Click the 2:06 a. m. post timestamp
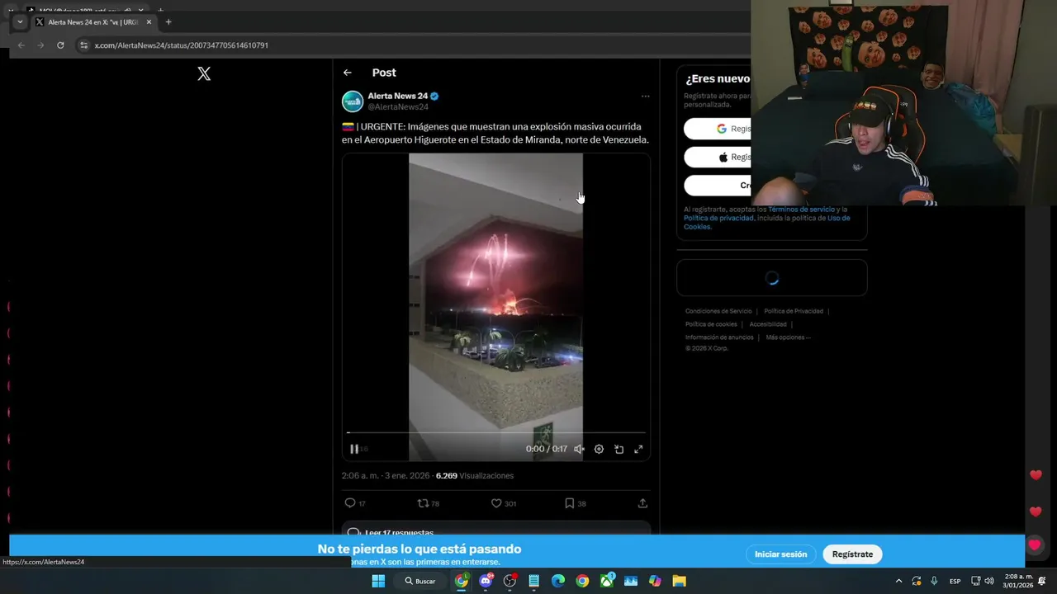 click(x=386, y=476)
